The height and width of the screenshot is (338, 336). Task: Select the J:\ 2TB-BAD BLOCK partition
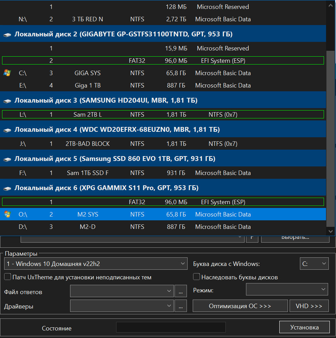pyautogui.click(x=163, y=143)
